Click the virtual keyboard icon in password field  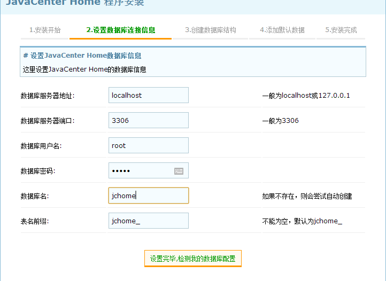tap(179, 171)
